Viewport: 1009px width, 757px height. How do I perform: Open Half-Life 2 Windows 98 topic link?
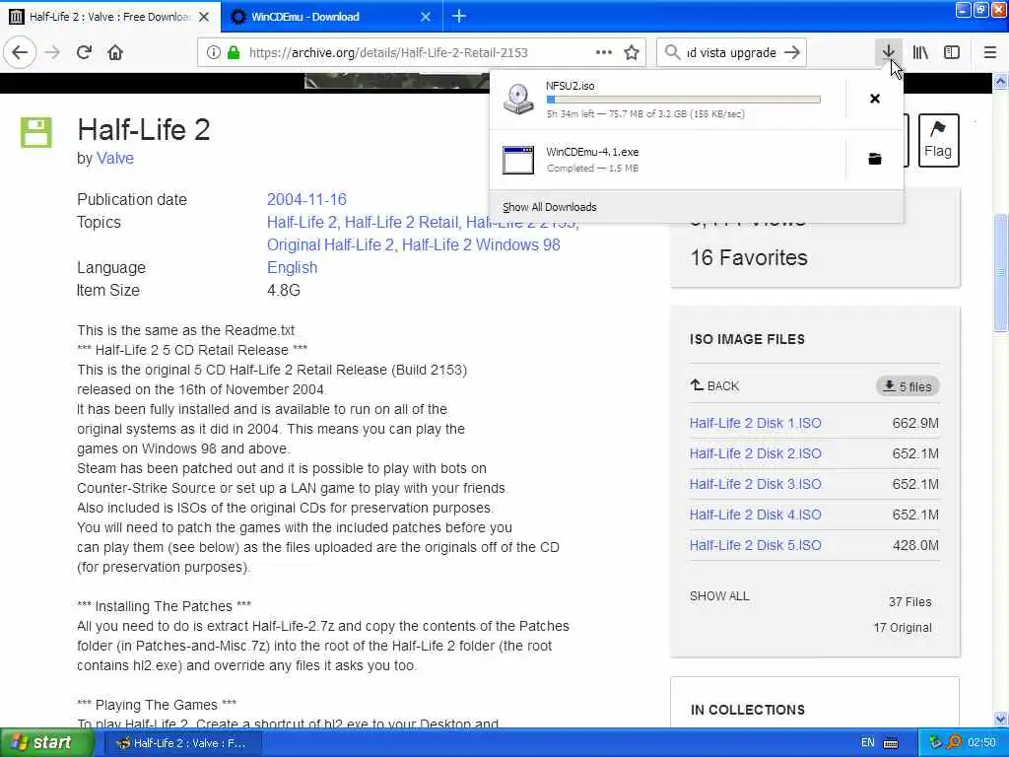pyautogui.click(x=481, y=244)
